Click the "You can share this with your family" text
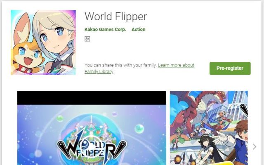Image resolution: width=264 pixels, height=165 pixels. coord(120,65)
